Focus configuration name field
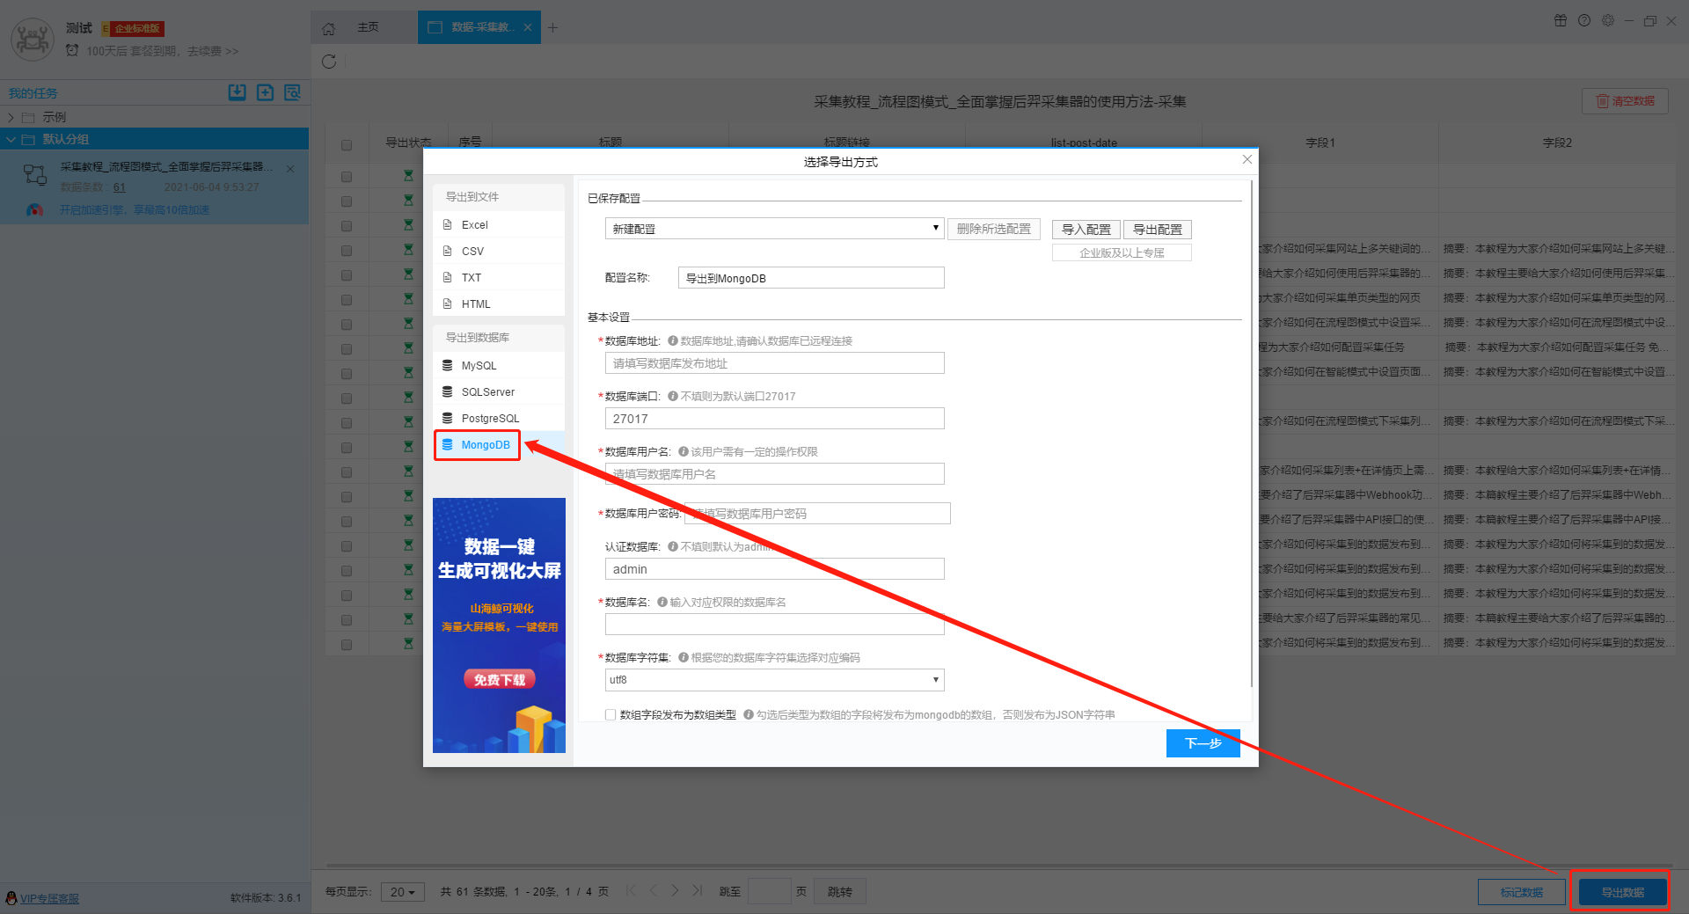The width and height of the screenshot is (1689, 914). click(811, 278)
